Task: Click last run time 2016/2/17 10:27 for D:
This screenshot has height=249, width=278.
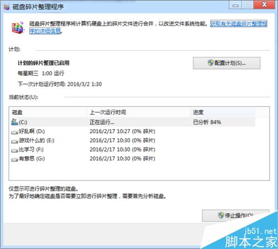Action: point(122,131)
